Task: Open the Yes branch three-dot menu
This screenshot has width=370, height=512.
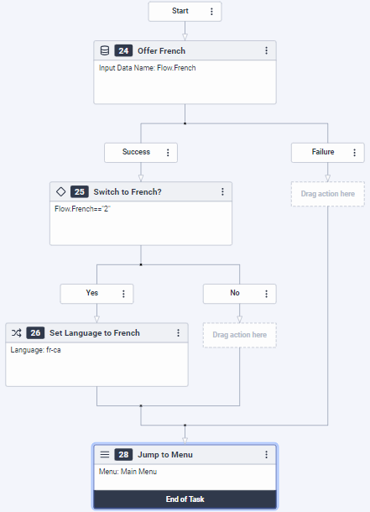Action: click(x=123, y=294)
